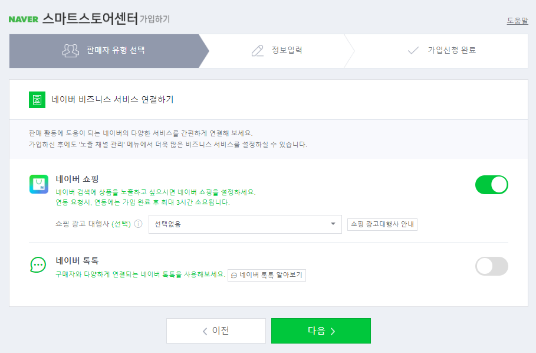Click the '가입하신 후에도' description line

click(x=168, y=145)
